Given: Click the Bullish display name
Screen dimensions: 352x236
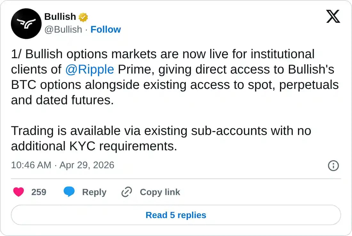Looking at the screenshot, I should tap(60, 17).
